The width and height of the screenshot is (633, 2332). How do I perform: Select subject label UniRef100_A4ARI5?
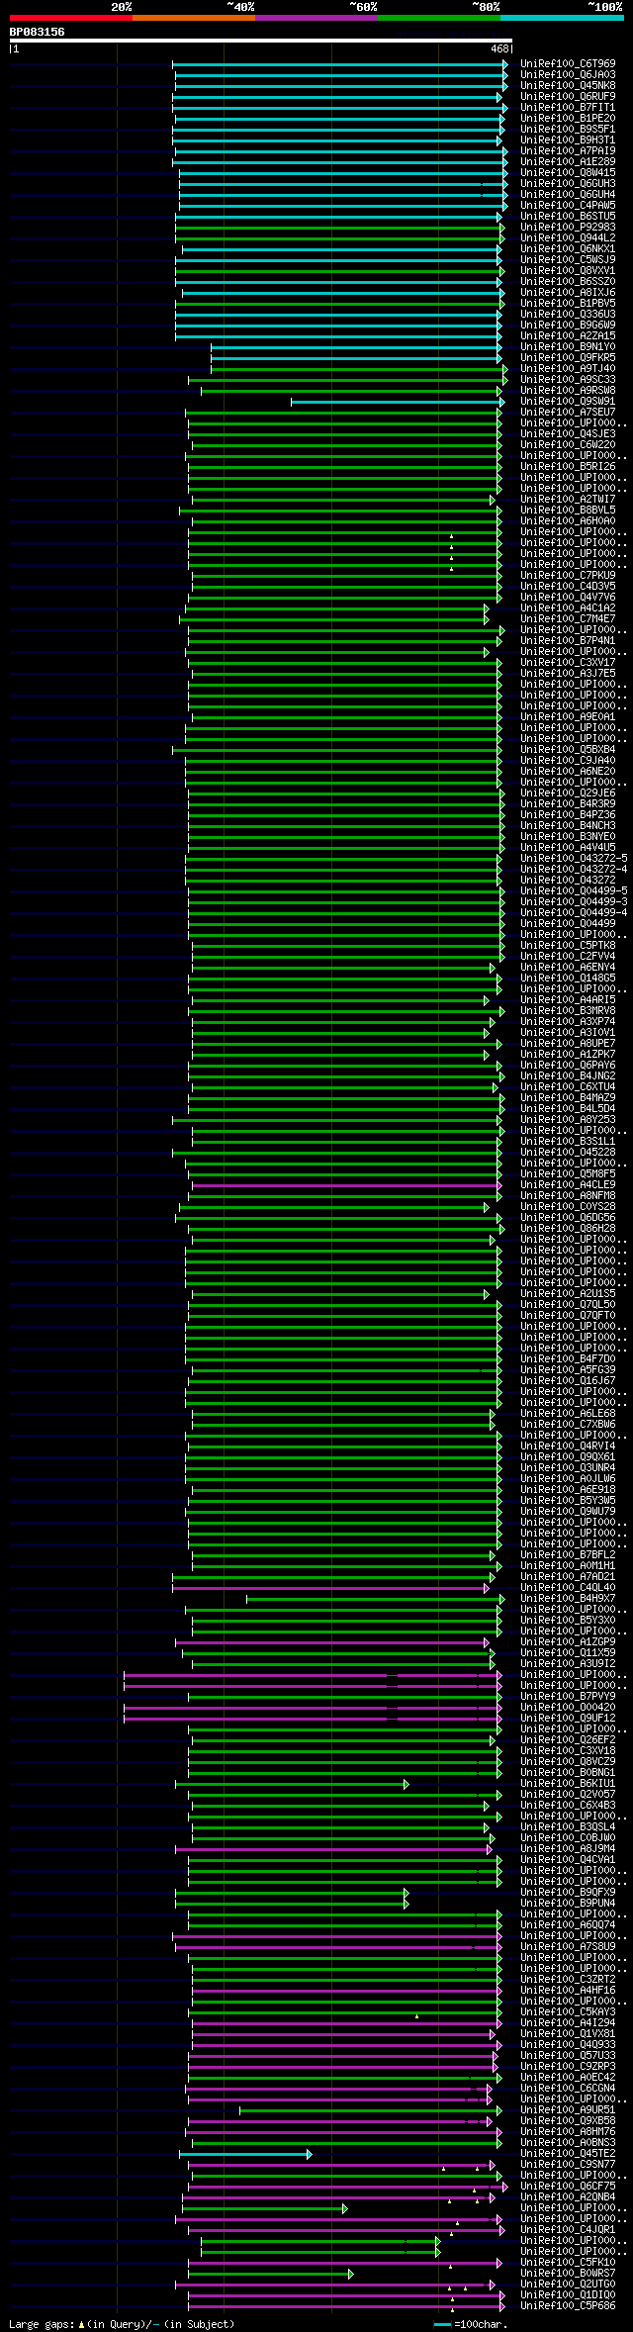(x=568, y=999)
